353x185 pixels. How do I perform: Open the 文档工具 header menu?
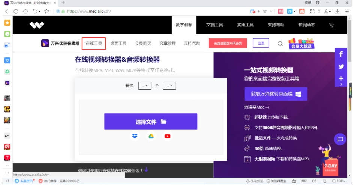pyautogui.click(x=215, y=25)
